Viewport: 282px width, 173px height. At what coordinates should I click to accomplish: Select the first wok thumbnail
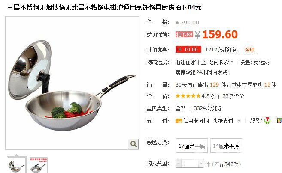point(17,165)
